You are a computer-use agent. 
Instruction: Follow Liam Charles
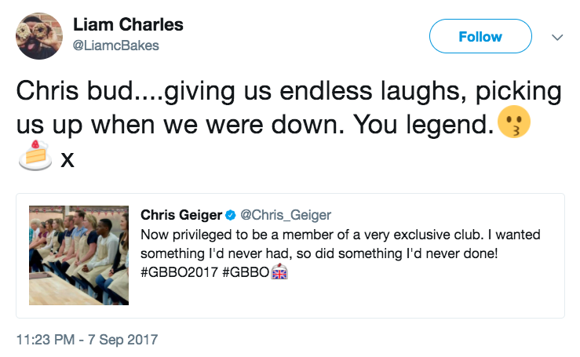(x=480, y=37)
